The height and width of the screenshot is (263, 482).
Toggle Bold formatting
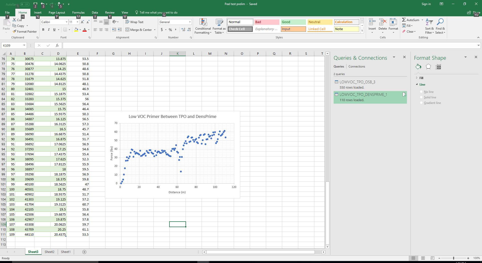click(x=43, y=30)
